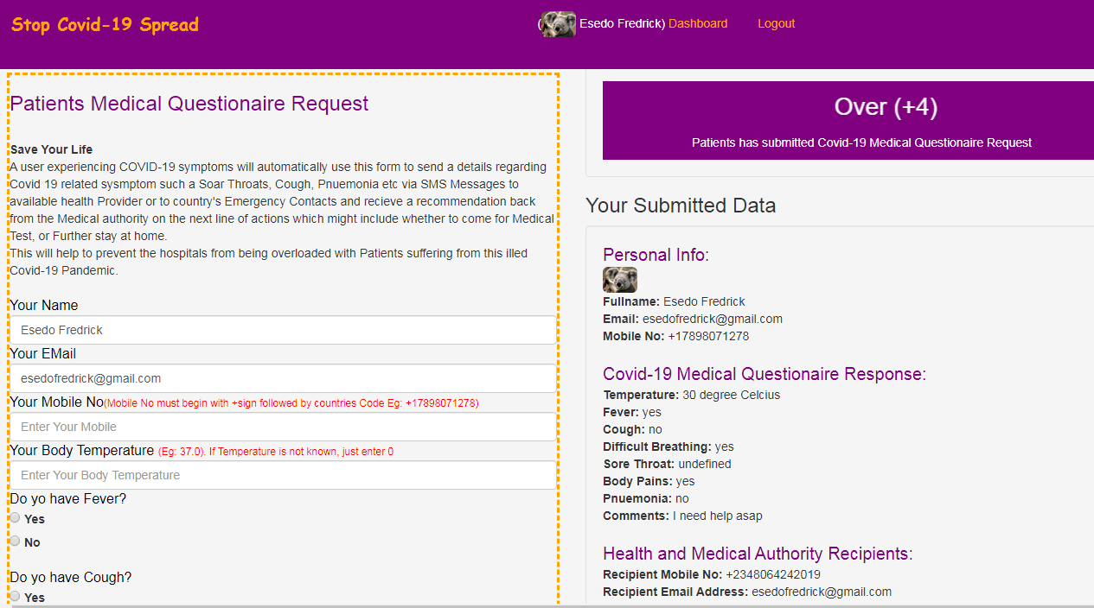
Task: Click the Sore Throat: undefined line
Action: tap(667, 464)
